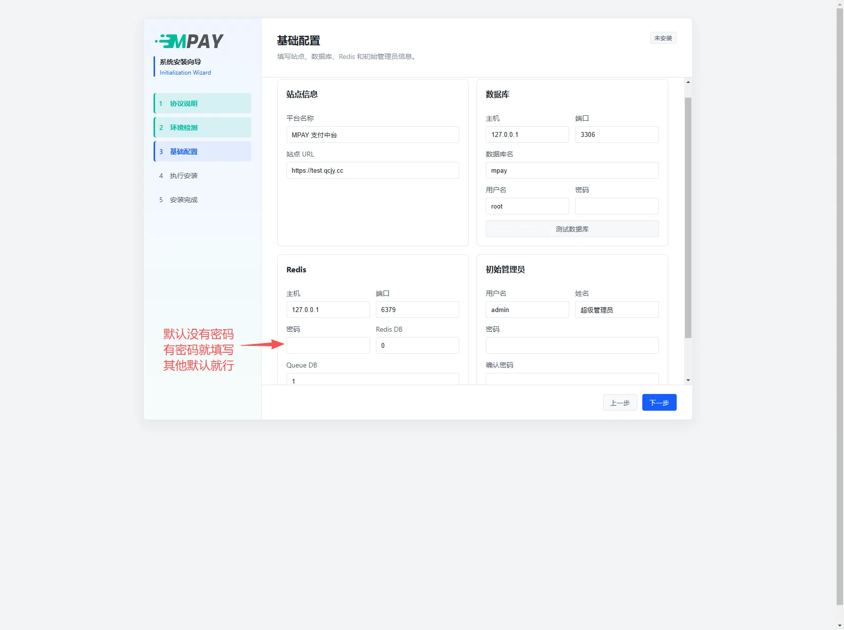Image resolution: width=844 pixels, height=630 pixels.
Task: Click the 姓名 field 超级管理员
Action: coord(617,310)
